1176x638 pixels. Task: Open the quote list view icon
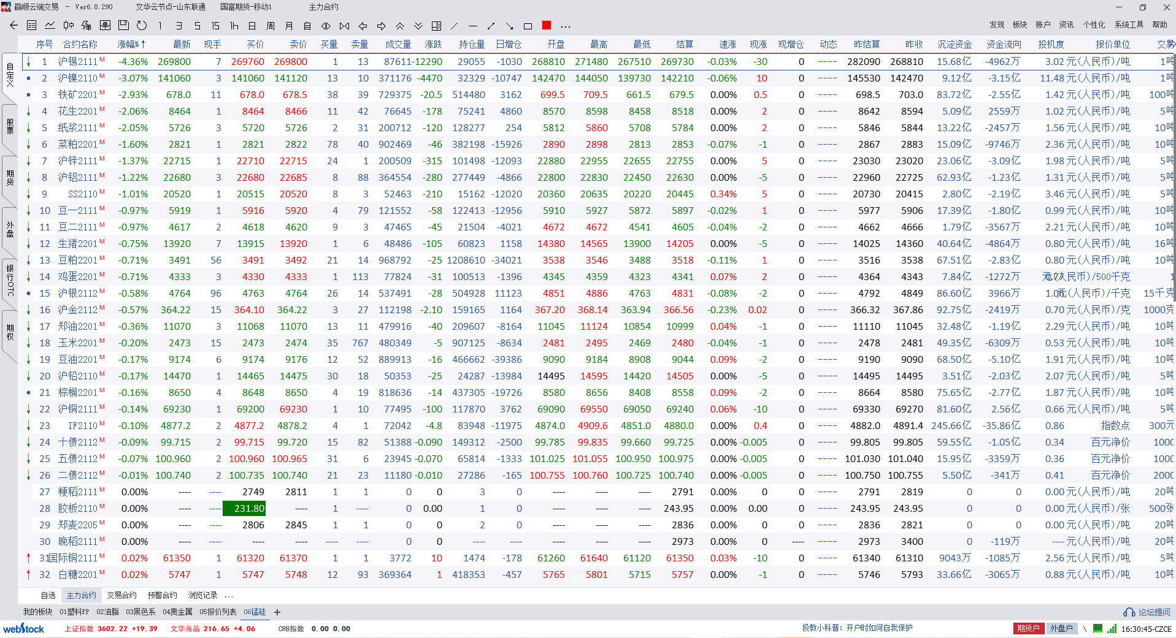coord(32,26)
